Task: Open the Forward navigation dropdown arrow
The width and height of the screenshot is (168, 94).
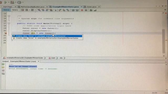Action: tap(35, 10)
